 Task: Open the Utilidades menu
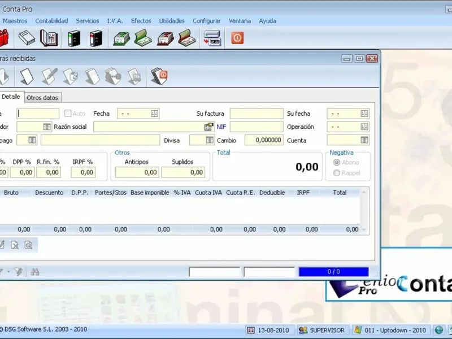pyautogui.click(x=172, y=21)
